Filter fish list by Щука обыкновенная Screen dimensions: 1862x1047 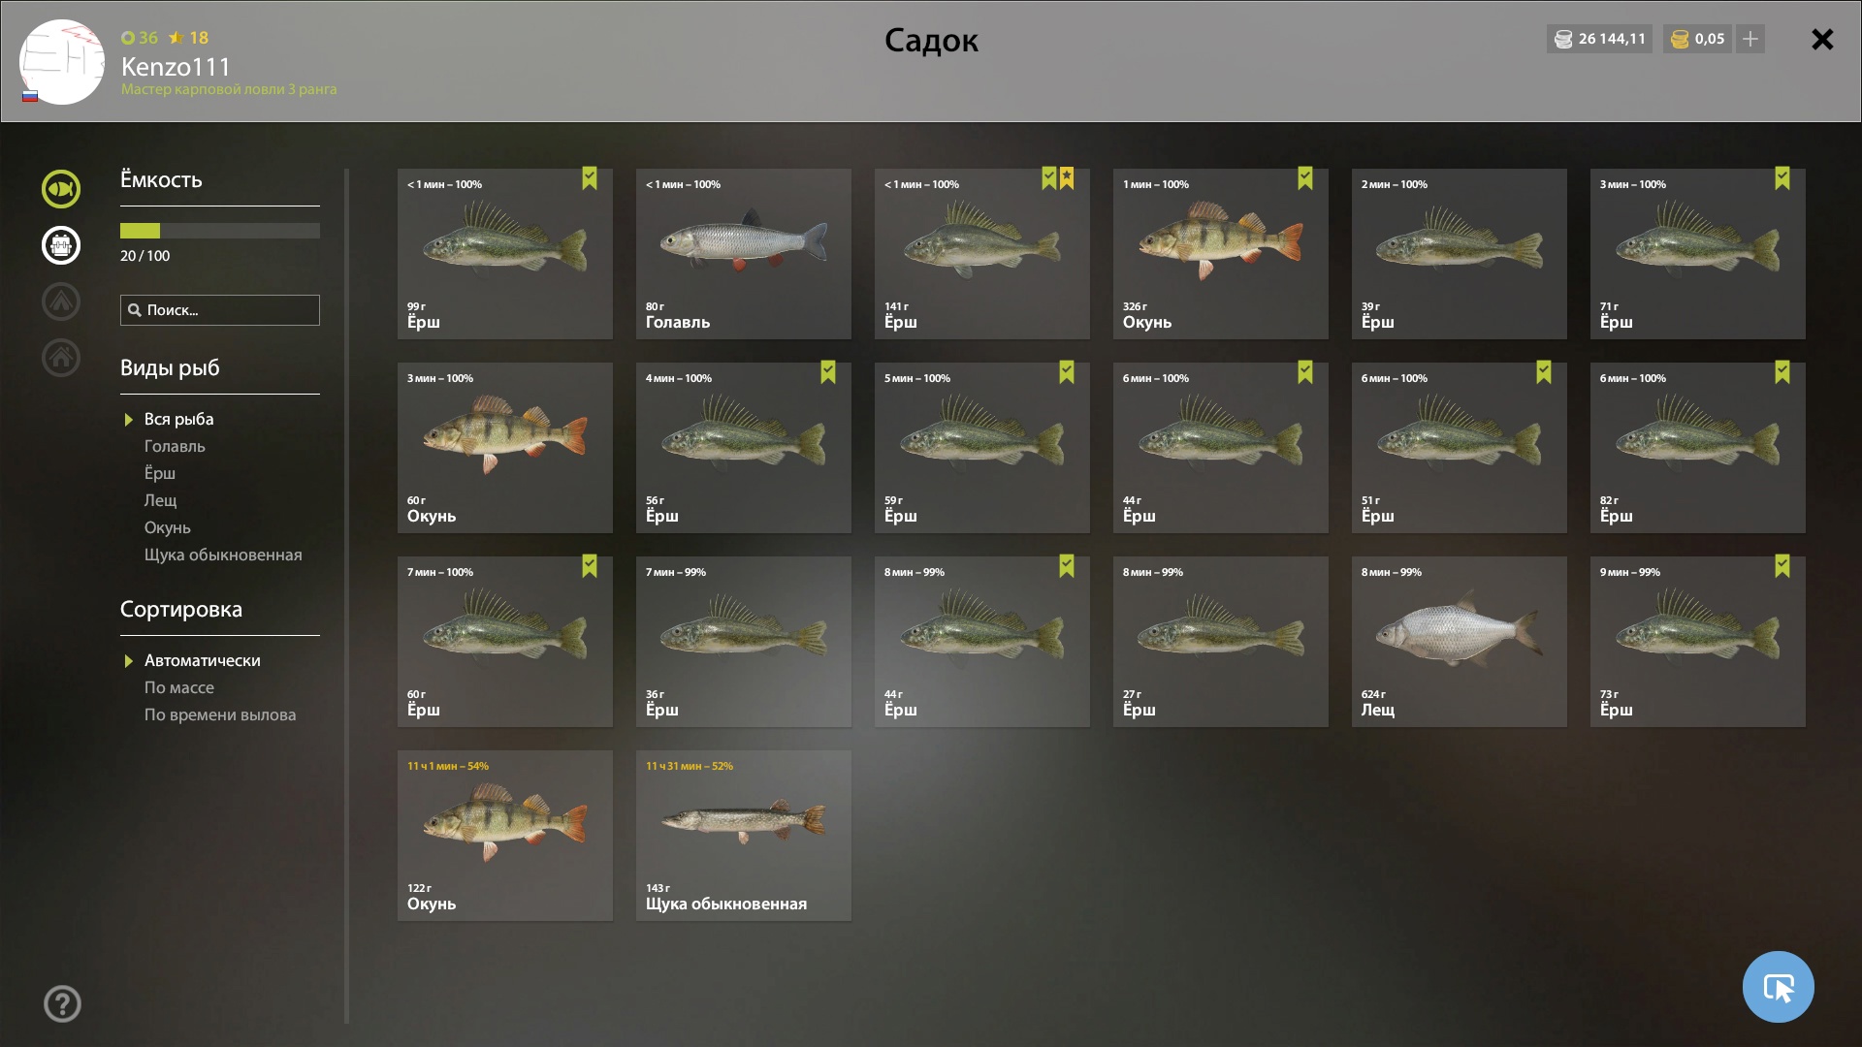223,555
